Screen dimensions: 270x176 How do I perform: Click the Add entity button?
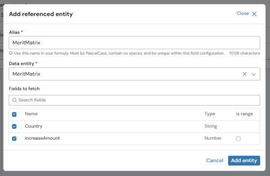pyautogui.click(x=244, y=161)
